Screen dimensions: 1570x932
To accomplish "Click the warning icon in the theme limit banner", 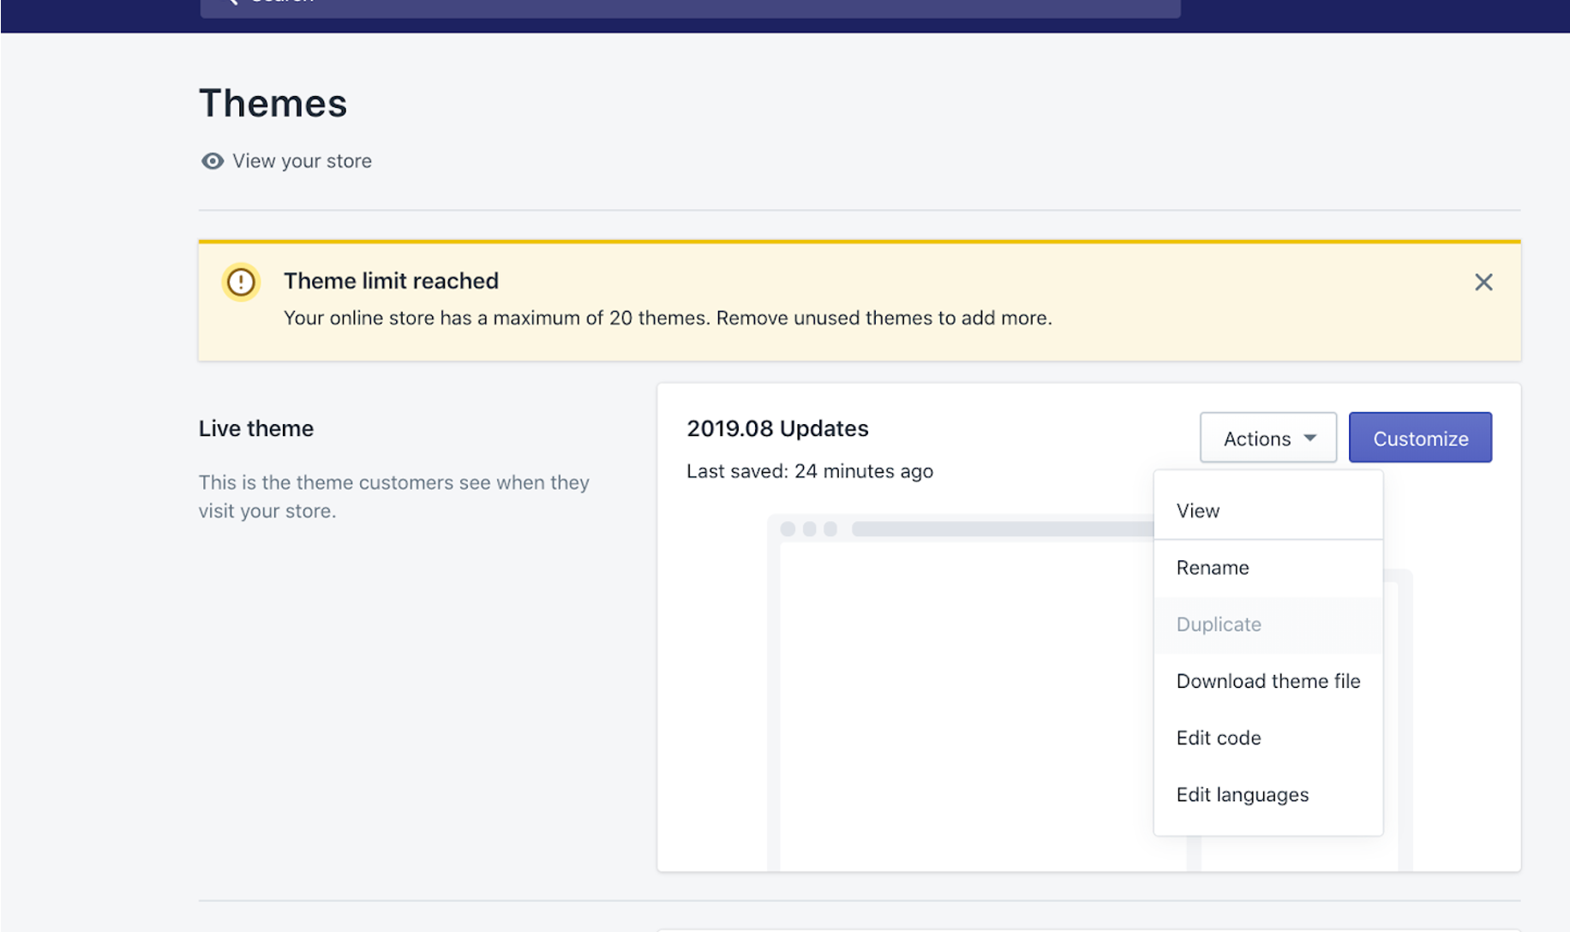I will pos(241,282).
